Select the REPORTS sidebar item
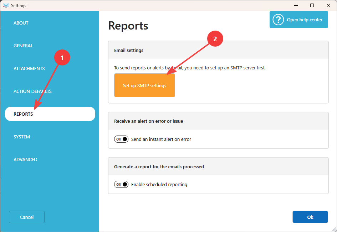This screenshot has height=232, width=337. coord(50,114)
